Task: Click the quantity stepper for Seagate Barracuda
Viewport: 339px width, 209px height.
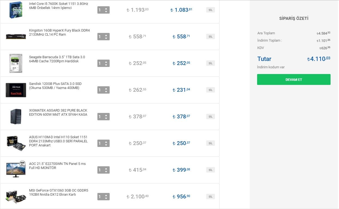Action: pyautogui.click(x=103, y=63)
